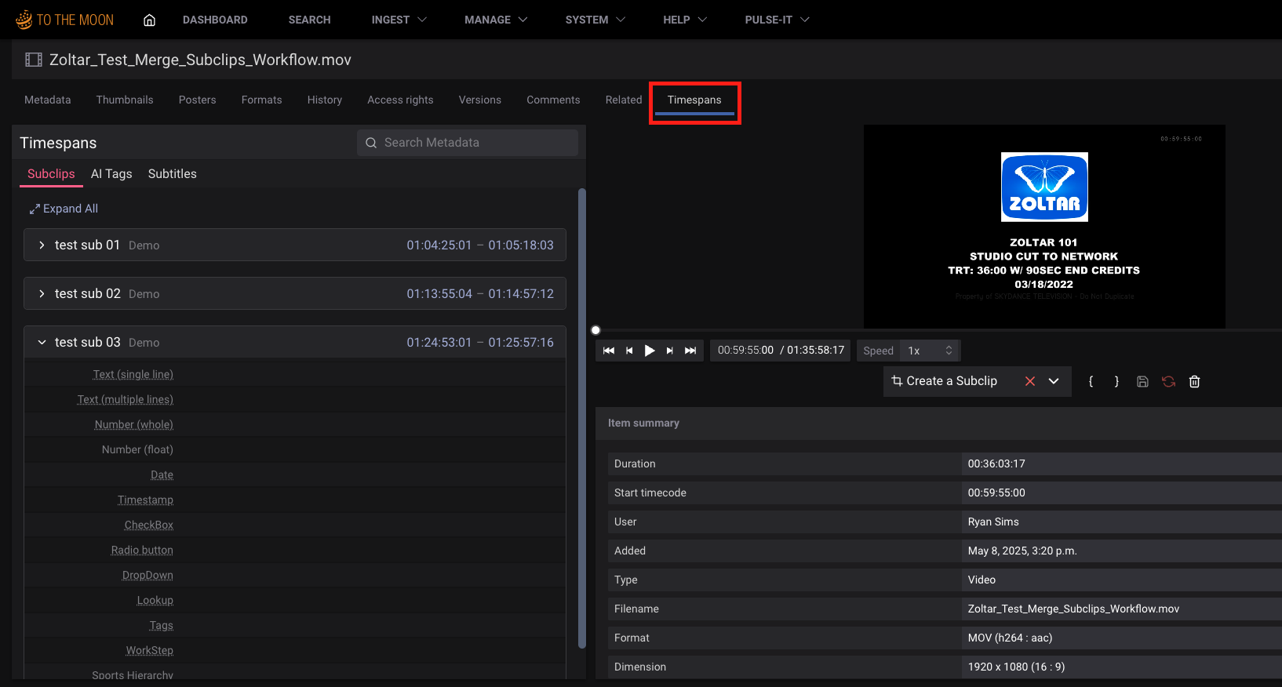Viewport: 1282px width, 687px height.
Task: Set the out point with right brace
Action: pos(1116,382)
